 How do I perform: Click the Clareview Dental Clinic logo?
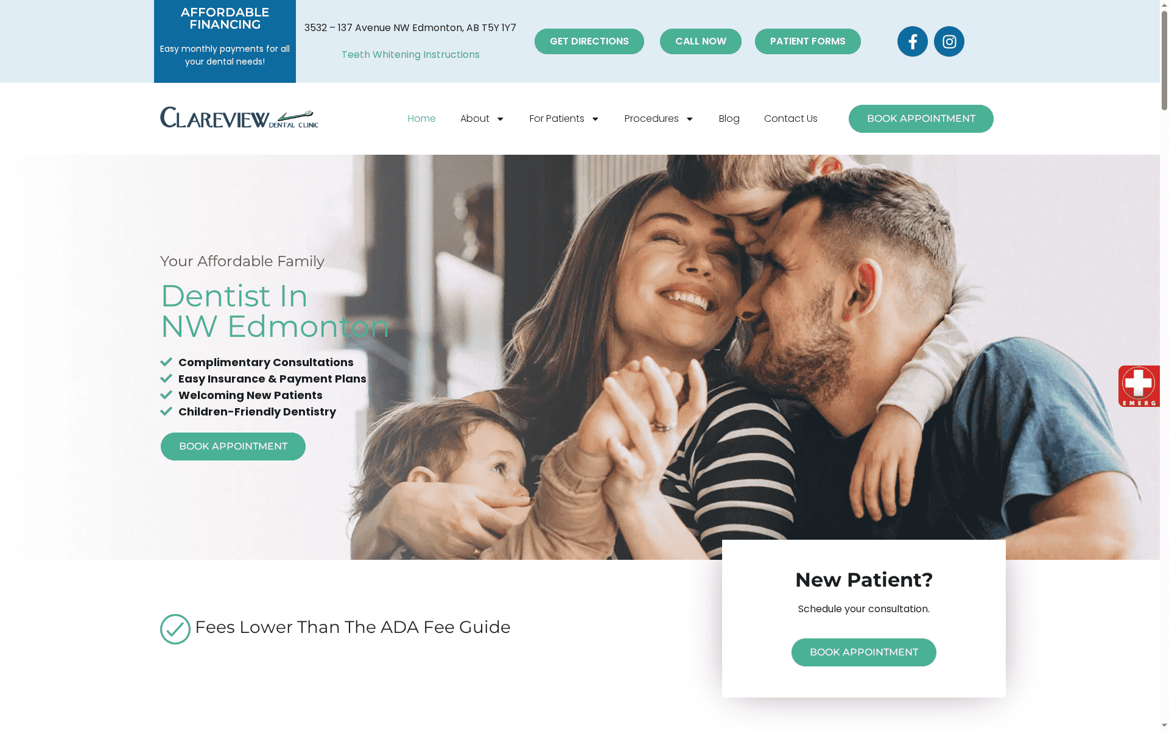pos(239,118)
